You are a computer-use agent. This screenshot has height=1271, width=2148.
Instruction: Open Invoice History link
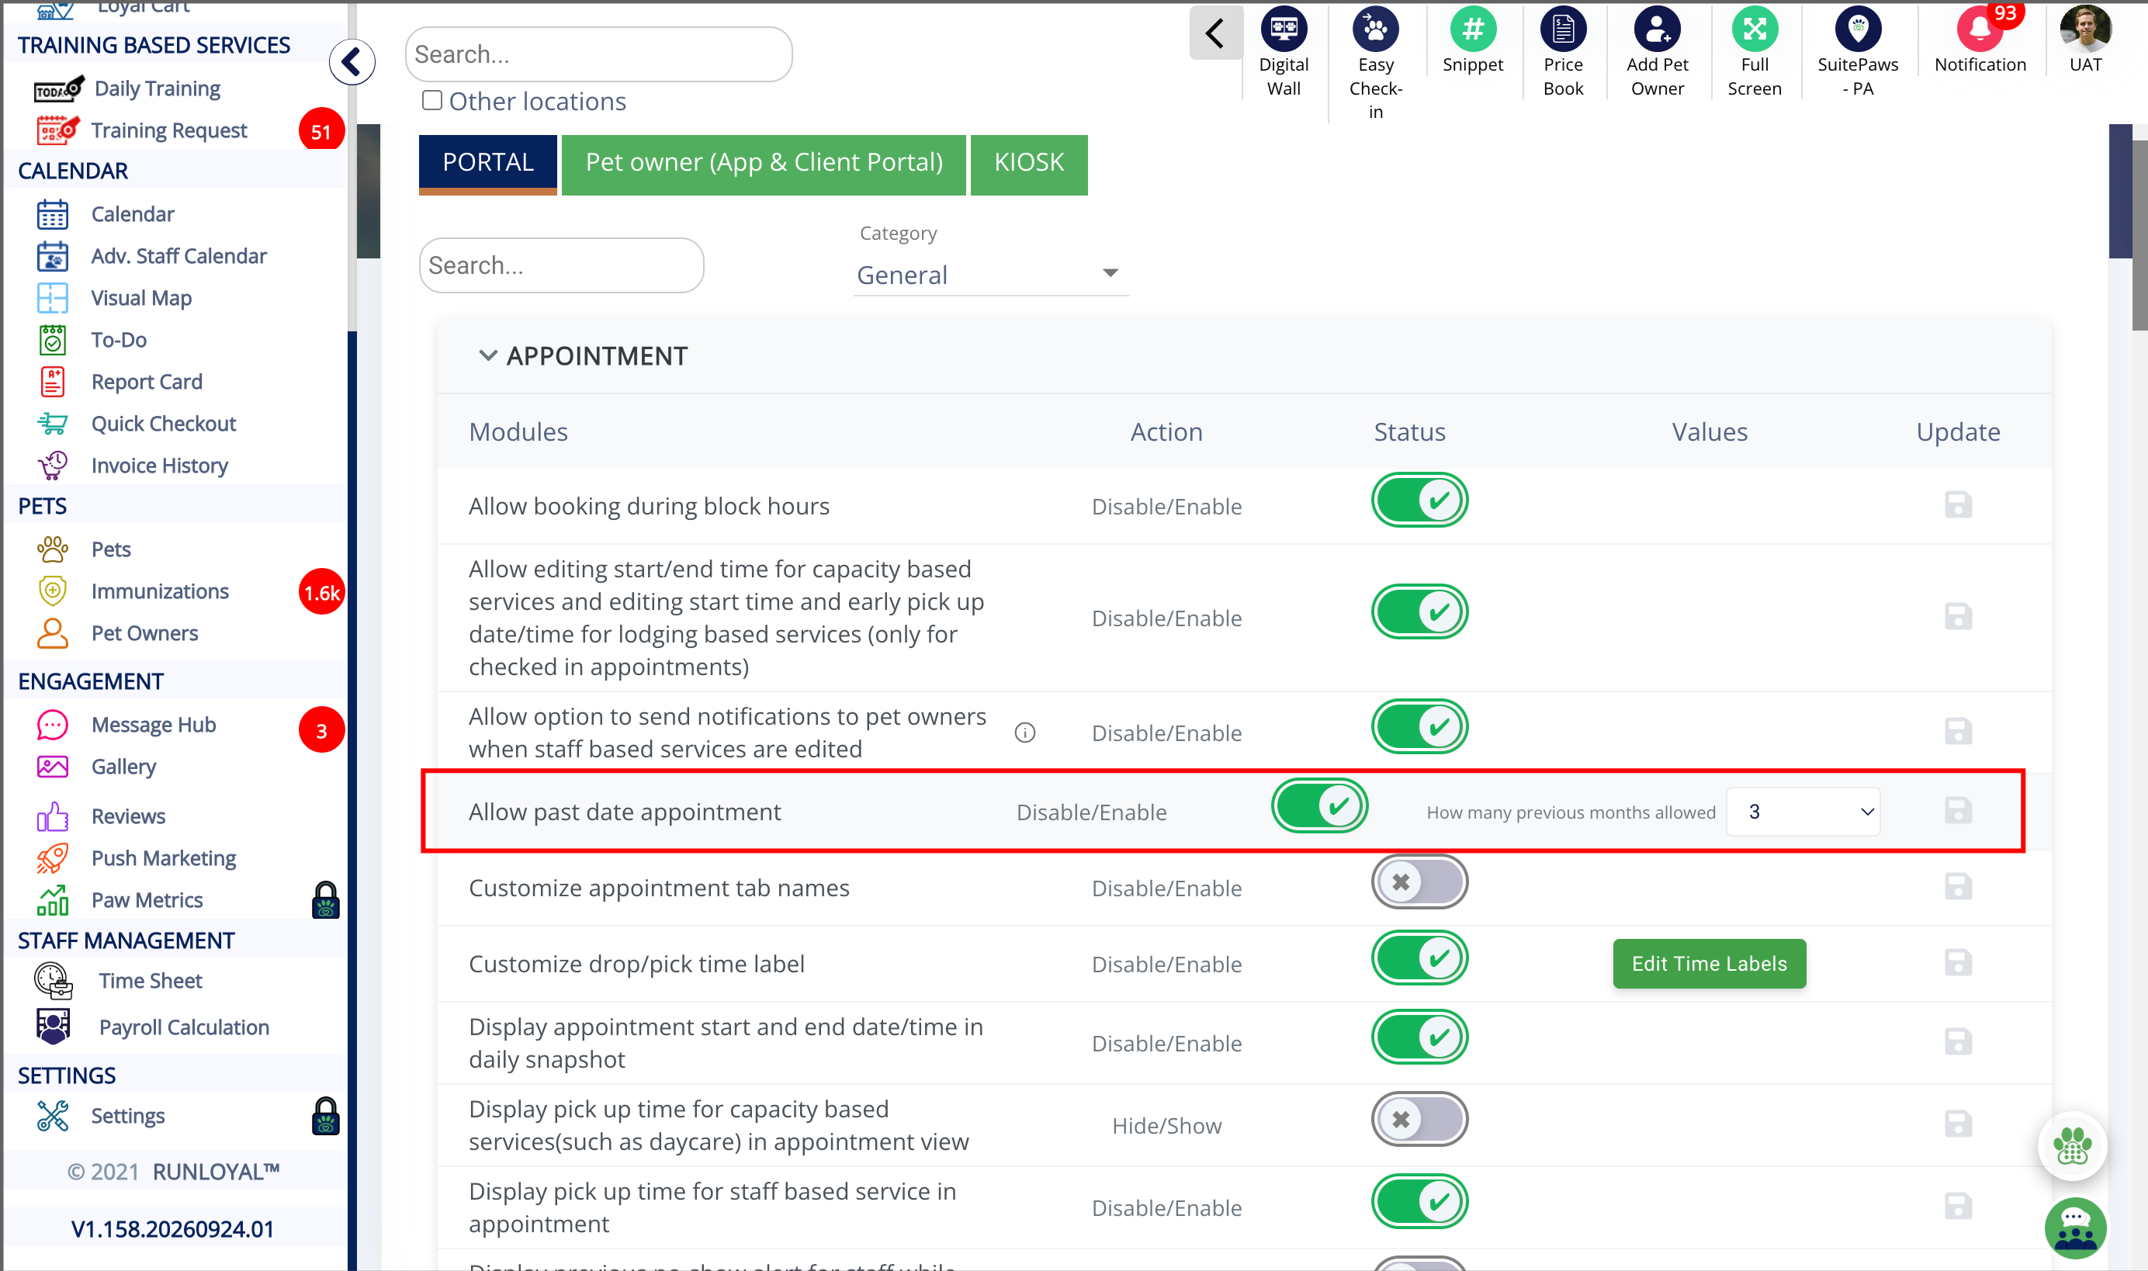coord(159,466)
